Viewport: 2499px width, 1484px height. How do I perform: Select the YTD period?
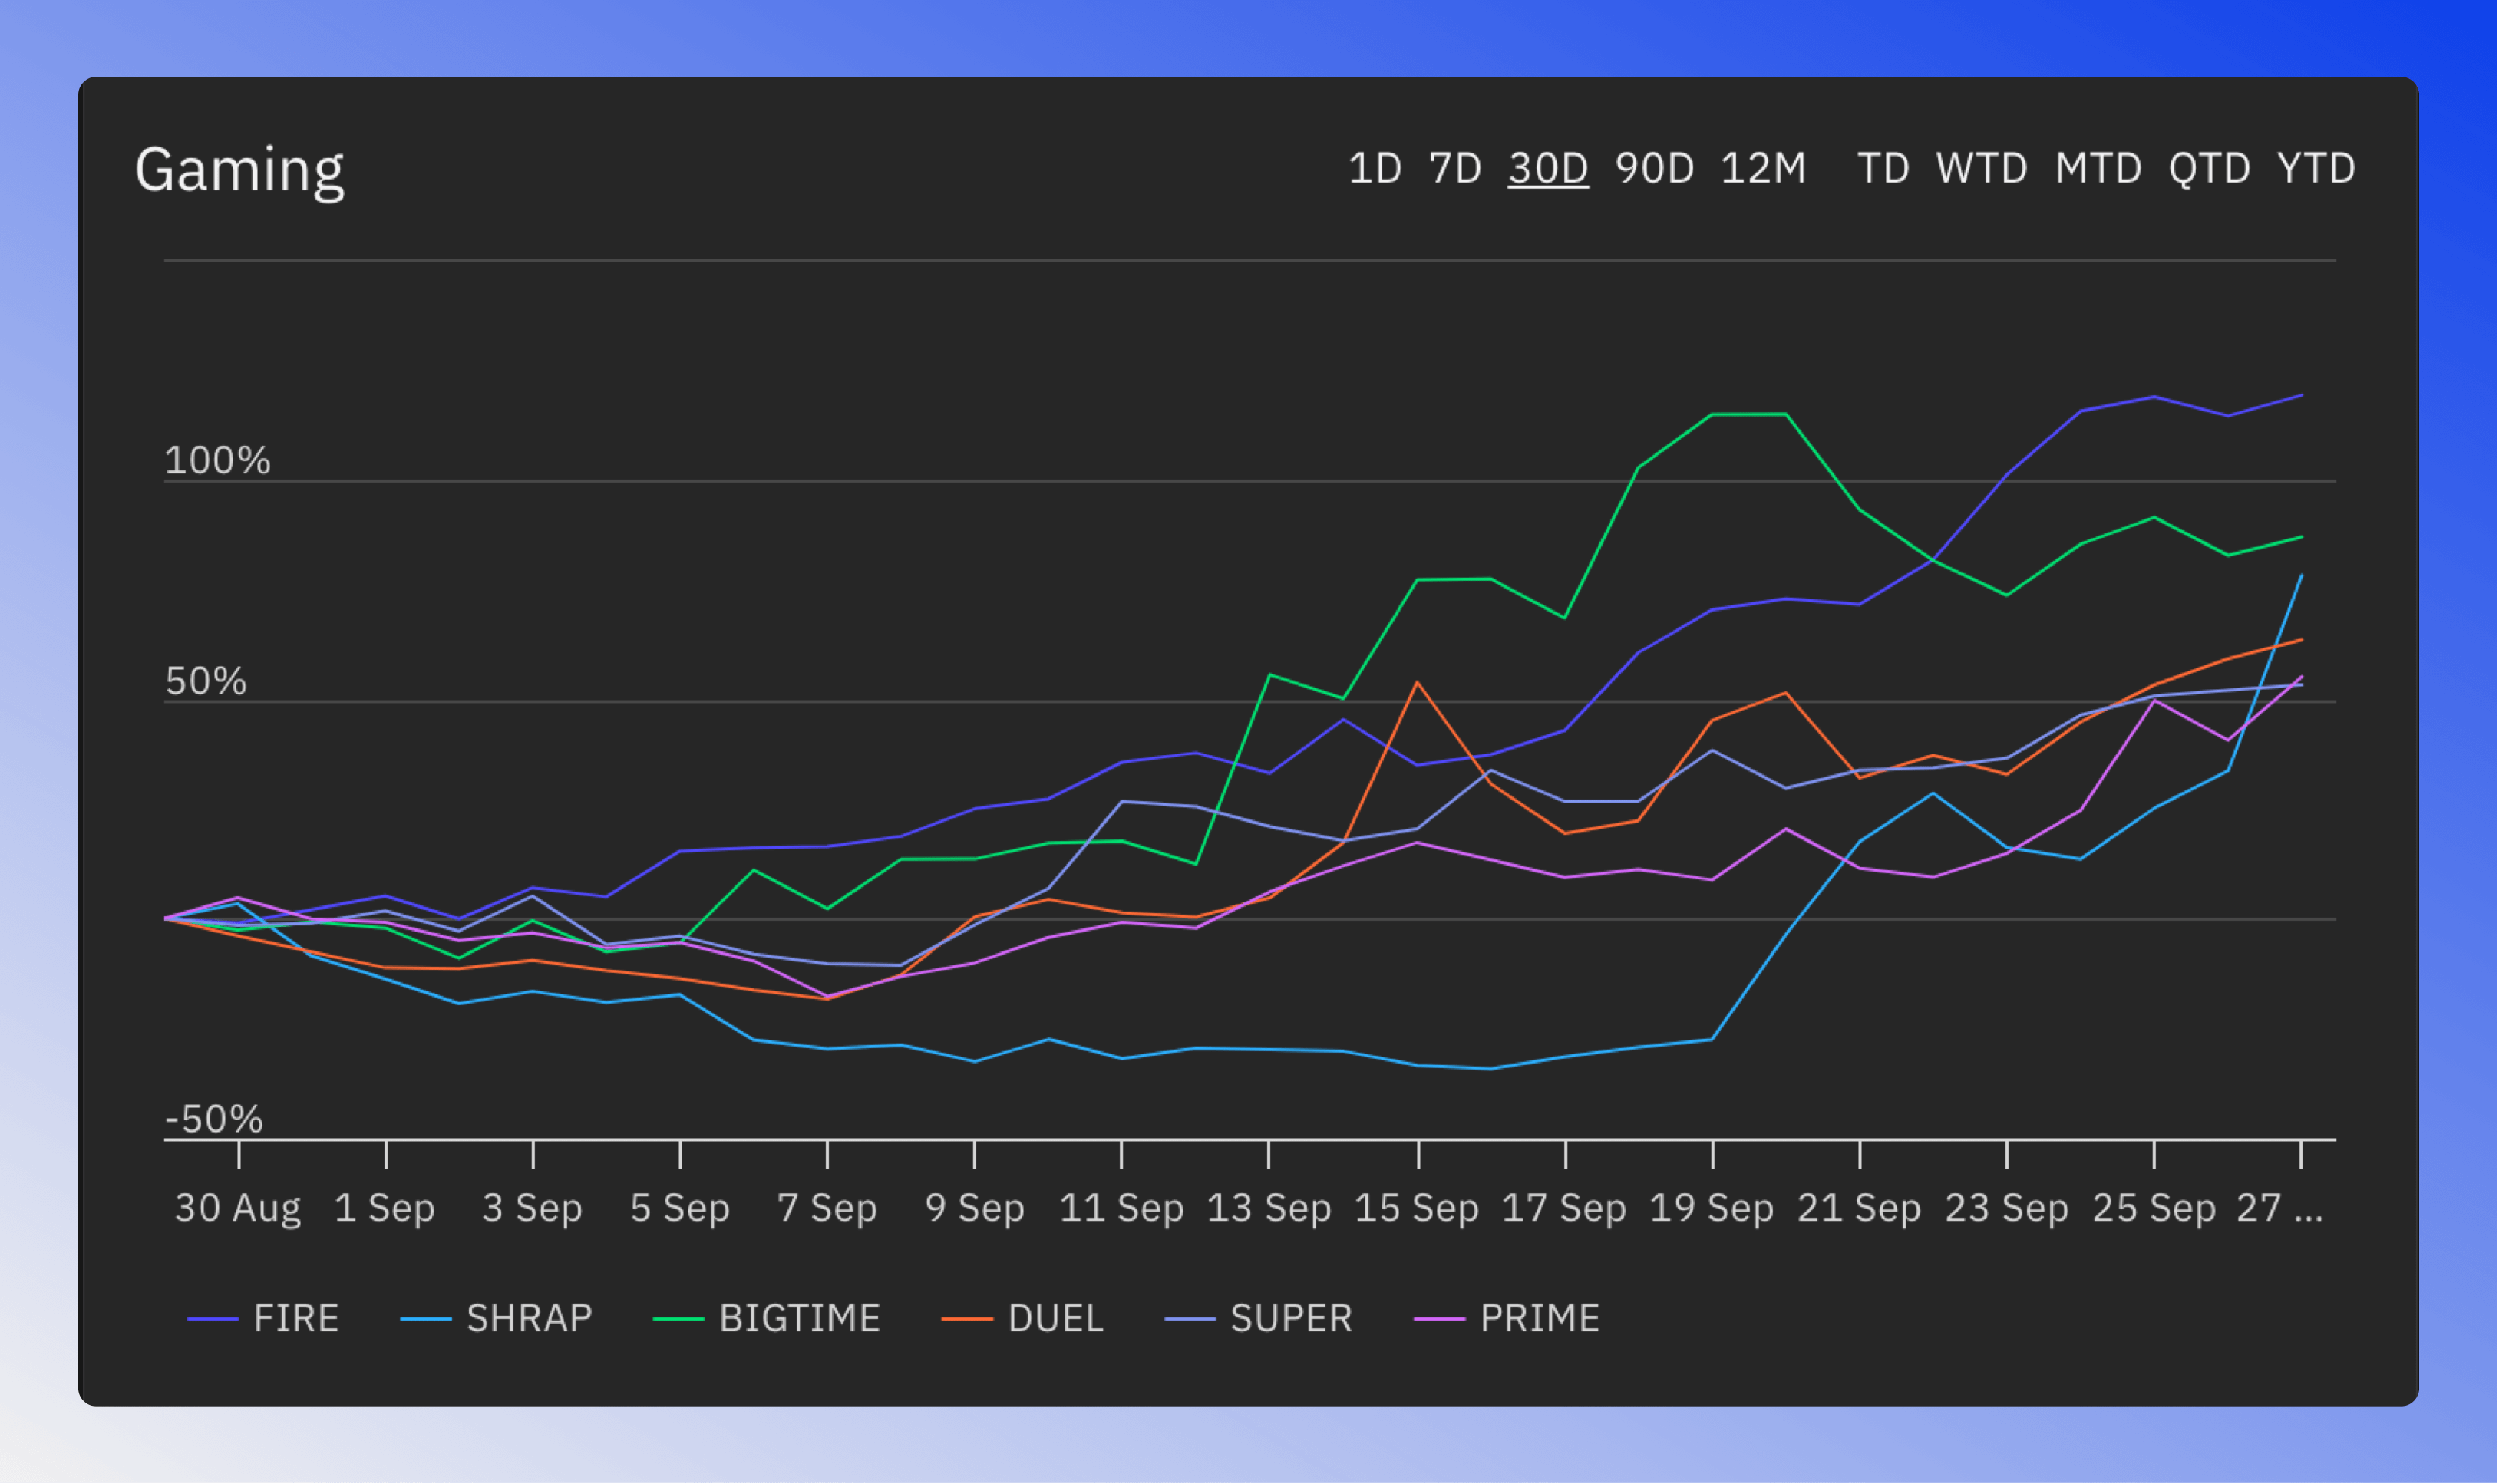2317,168
